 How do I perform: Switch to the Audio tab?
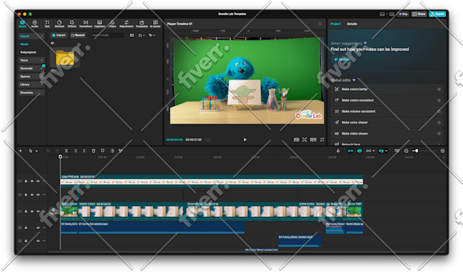pyautogui.click(x=35, y=24)
